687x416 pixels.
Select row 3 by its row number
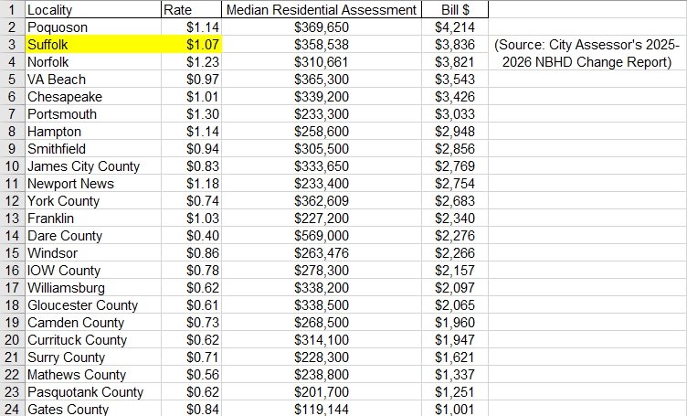[x=12, y=45]
